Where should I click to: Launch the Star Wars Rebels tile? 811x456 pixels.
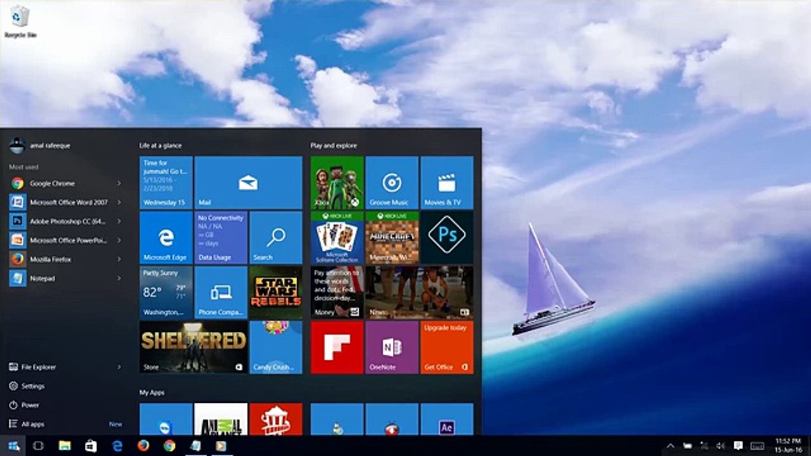pyautogui.click(x=276, y=293)
